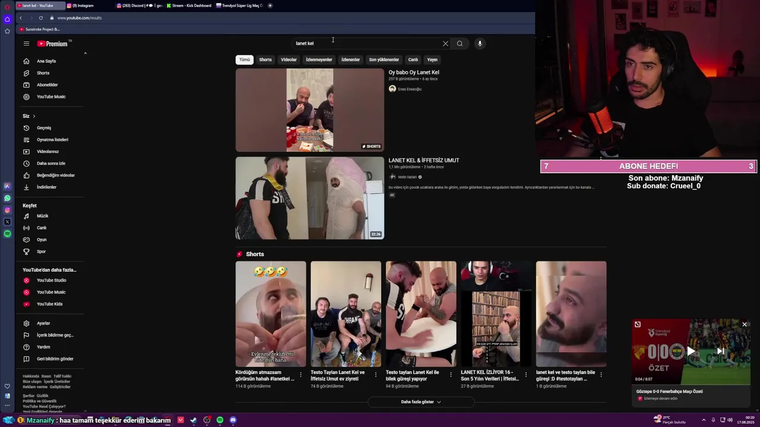This screenshot has height=427, width=760.
Task: Open YouTube Studio link
Action: click(51, 280)
